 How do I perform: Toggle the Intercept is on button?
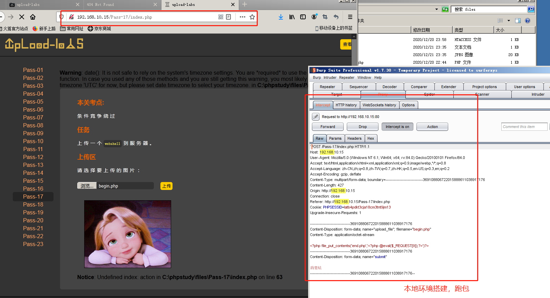click(x=397, y=127)
